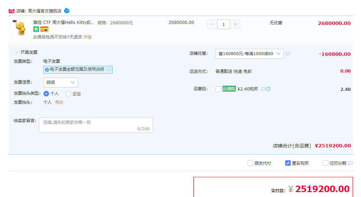Viewport: 361px width, 197px height.
Task: Click the discount amount -160800.00
Action: point(335,54)
